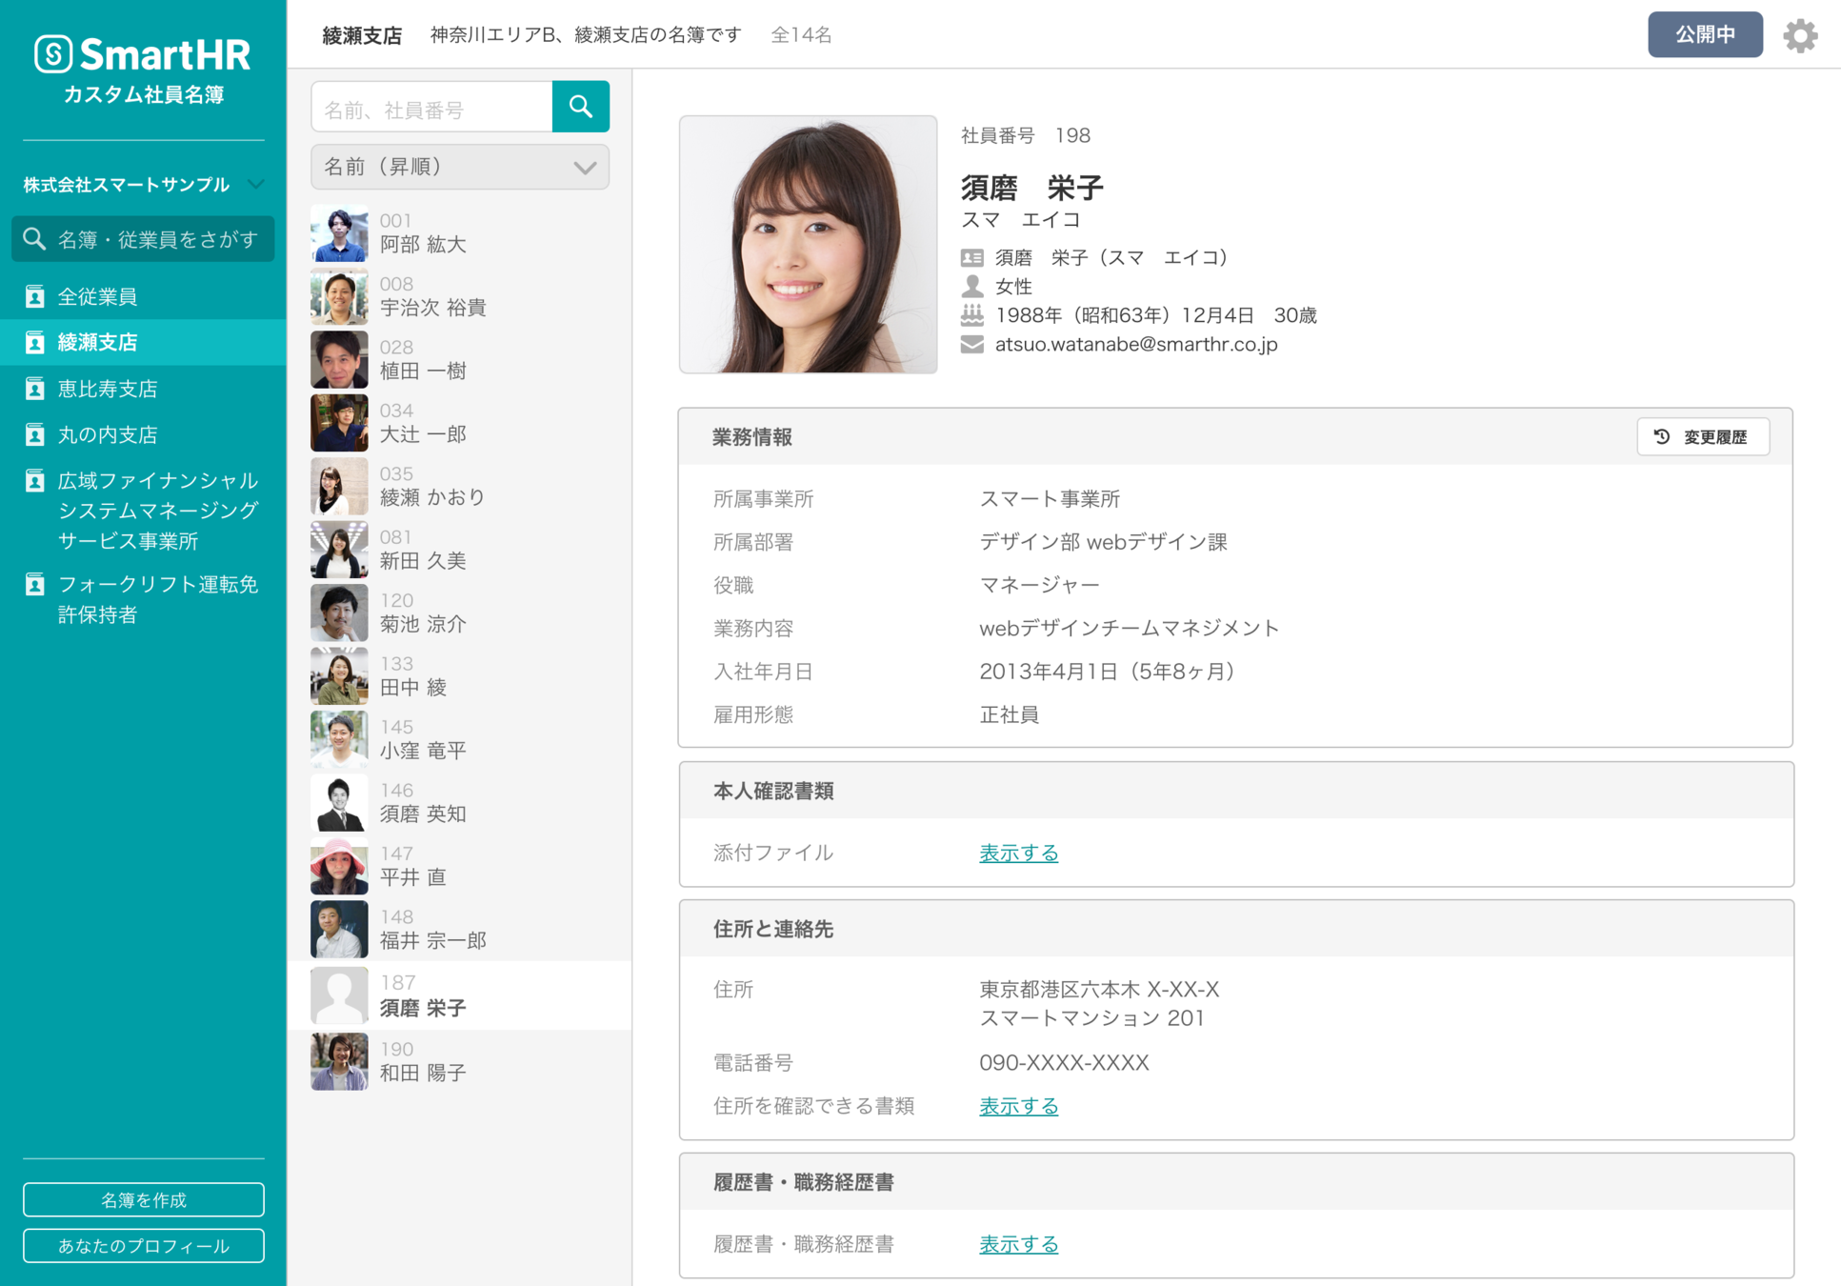Click the history clock icon in 変更履歴
The height and width of the screenshot is (1286, 1841).
1662,436
